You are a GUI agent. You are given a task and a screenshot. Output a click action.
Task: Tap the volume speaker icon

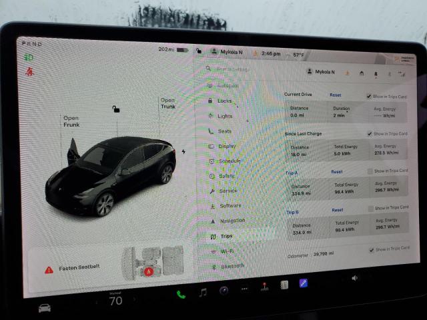(x=354, y=278)
